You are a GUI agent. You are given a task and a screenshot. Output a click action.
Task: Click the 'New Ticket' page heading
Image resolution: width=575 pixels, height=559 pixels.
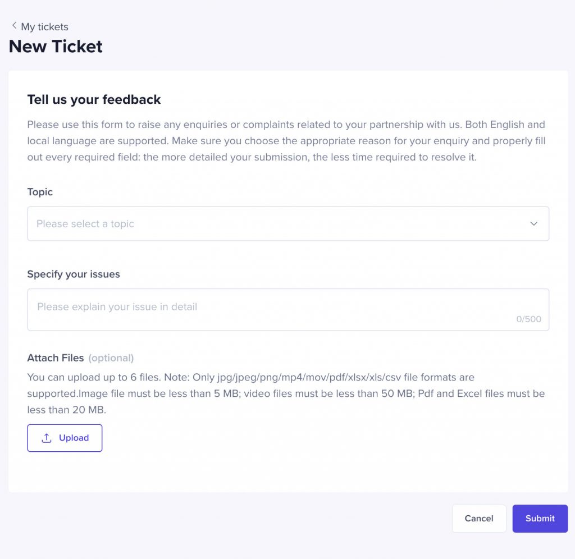[56, 47]
